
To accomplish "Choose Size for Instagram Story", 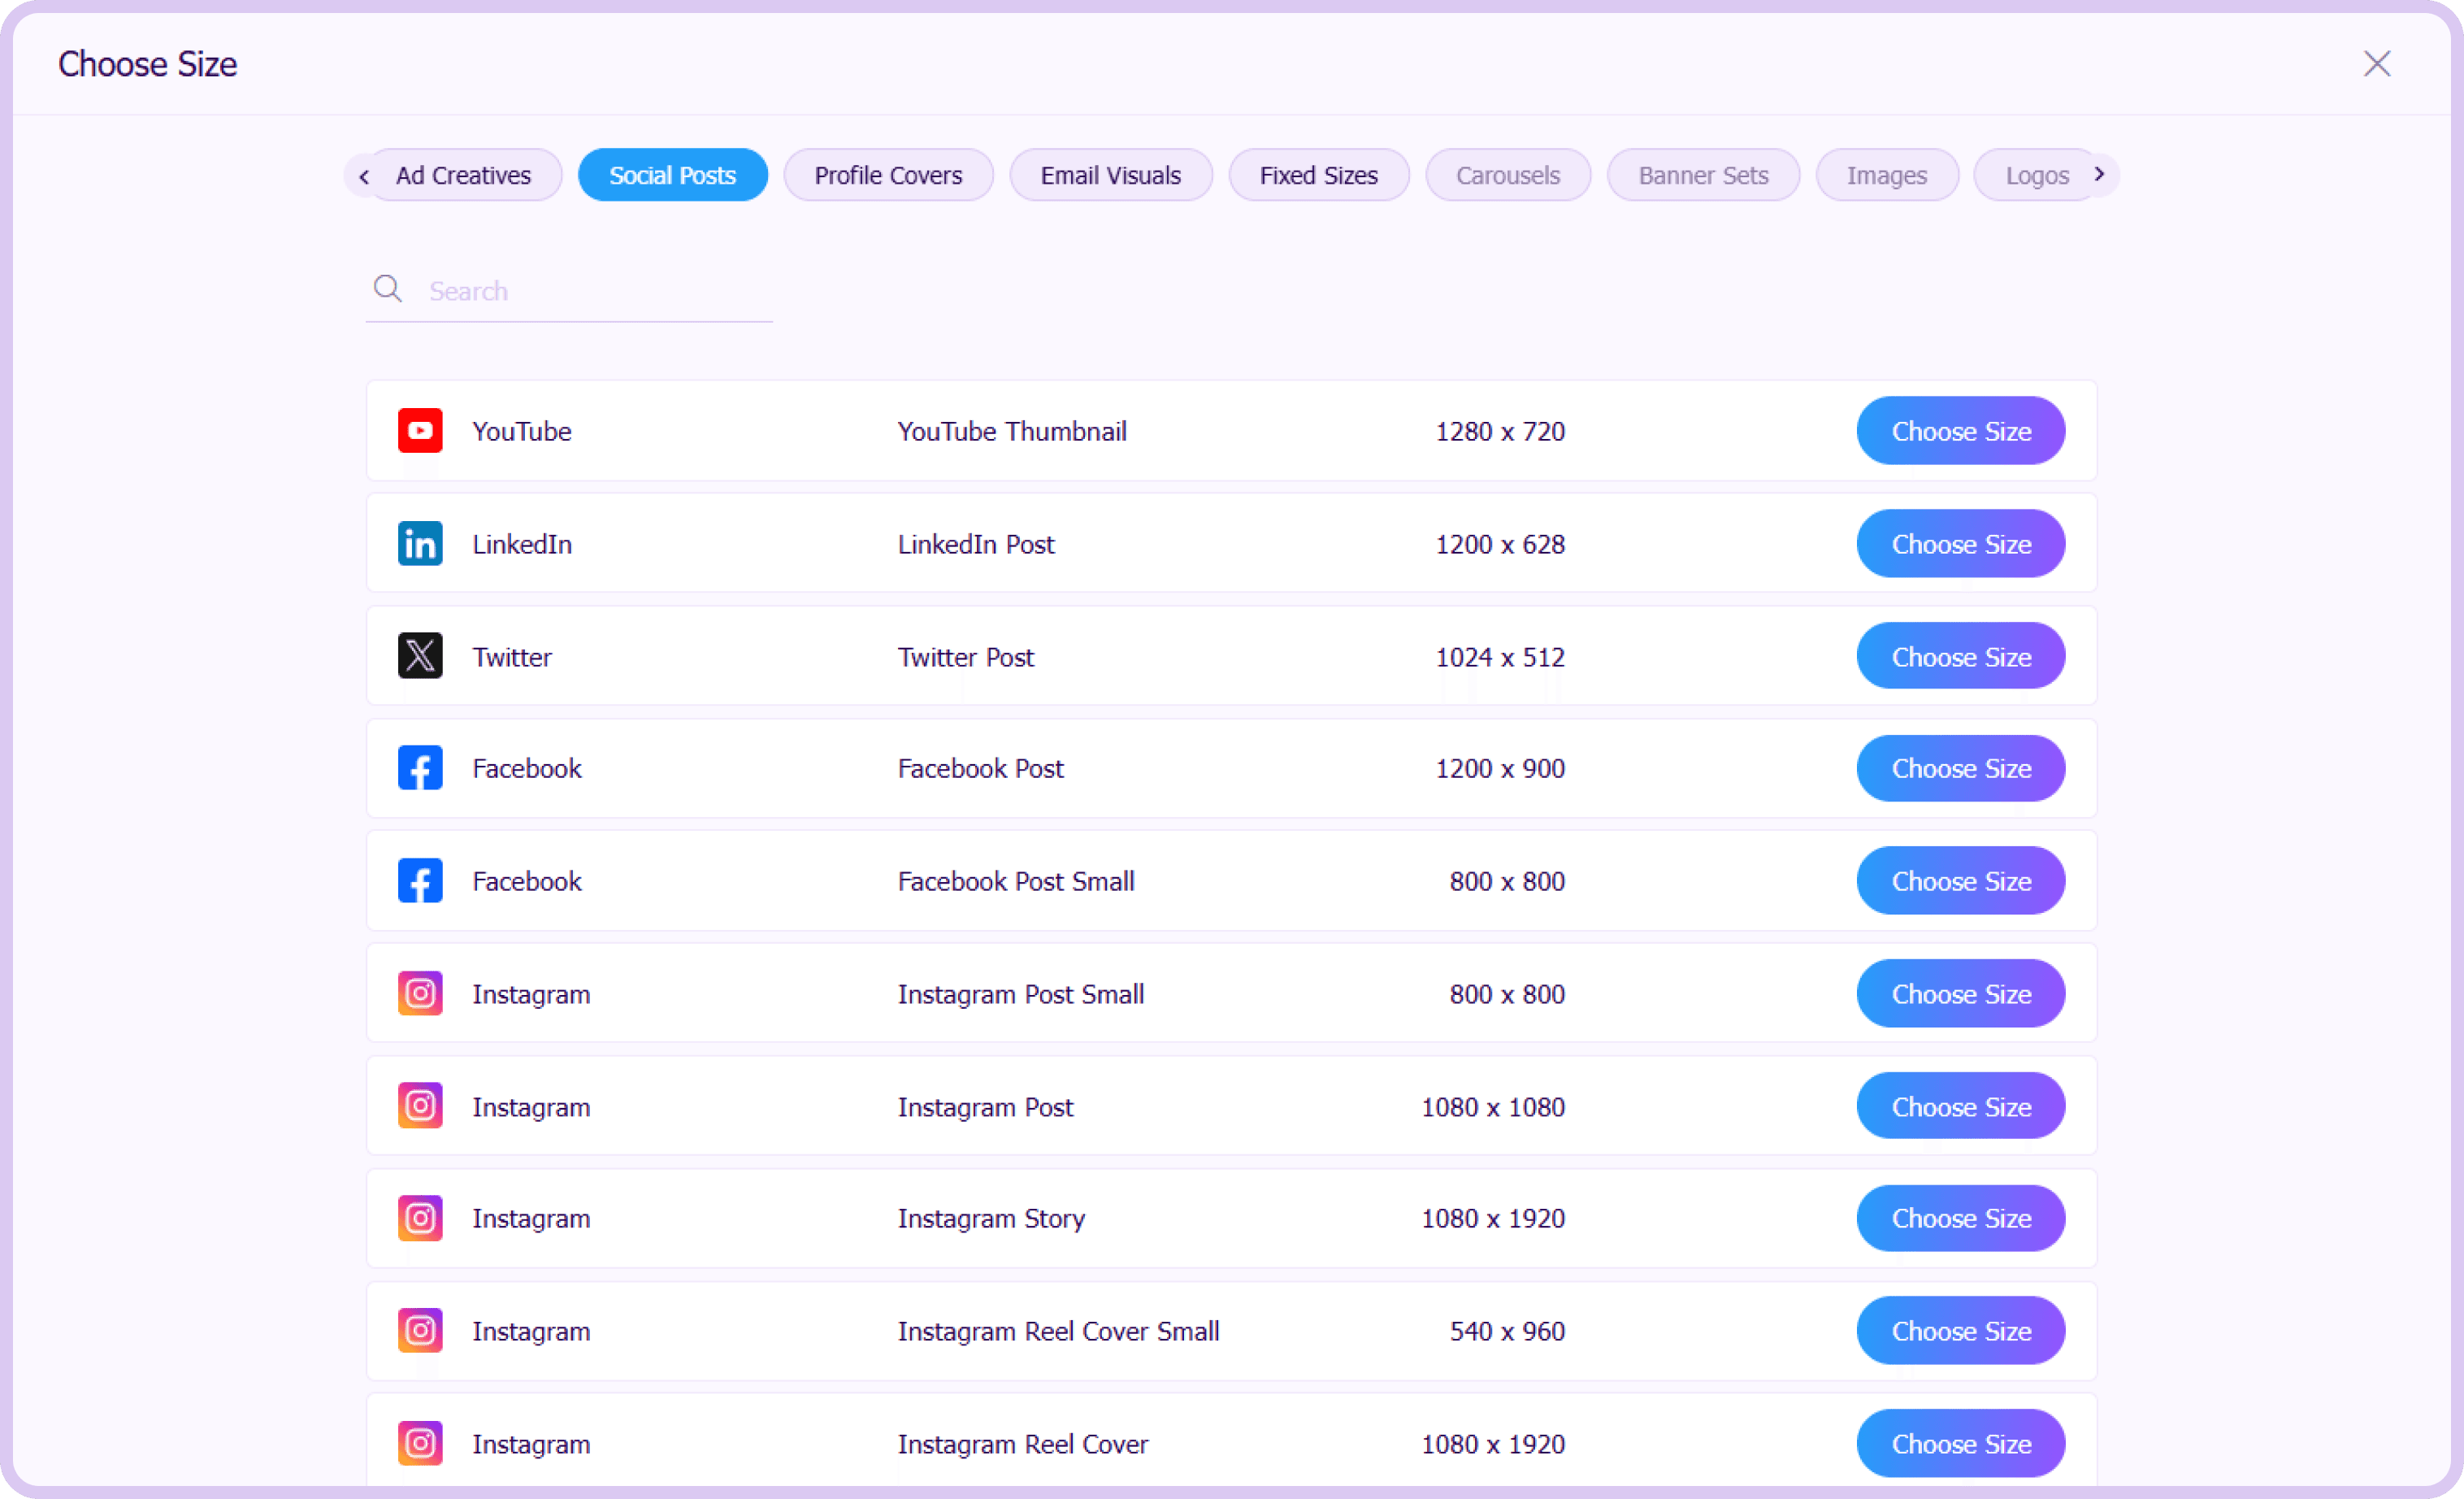I will 1960,1218.
